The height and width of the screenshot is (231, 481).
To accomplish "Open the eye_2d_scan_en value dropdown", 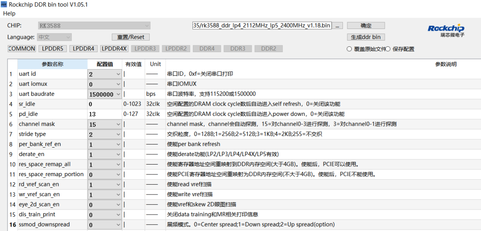I will (x=105, y=205).
